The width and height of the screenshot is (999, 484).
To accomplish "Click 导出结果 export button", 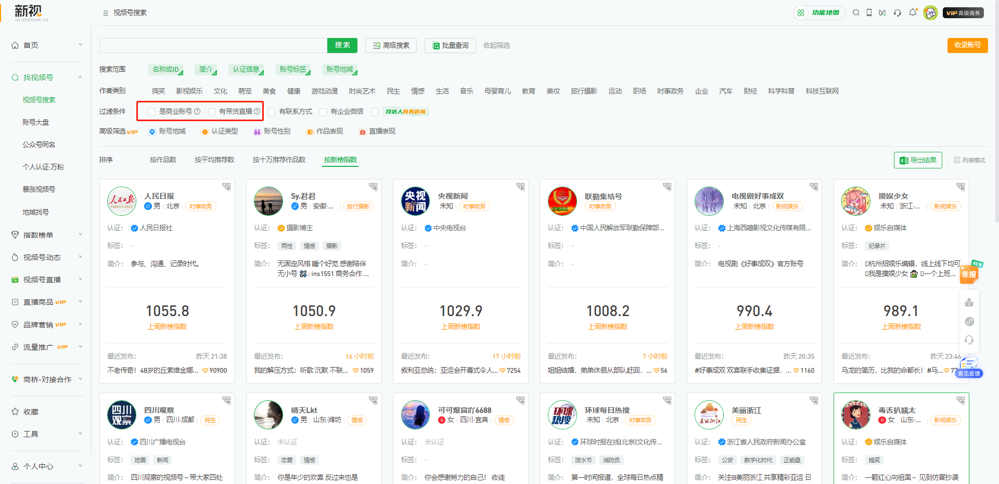I will (x=918, y=160).
